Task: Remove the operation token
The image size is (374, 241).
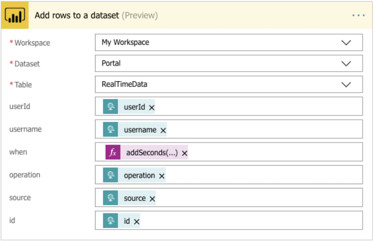Action: (162, 176)
